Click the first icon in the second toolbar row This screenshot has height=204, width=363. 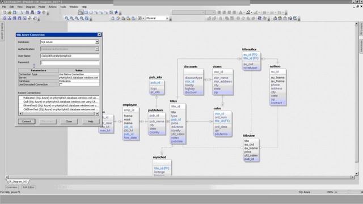click(x=5, y=18)
